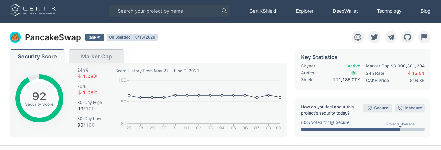Click the 80% voted for Secure text
Image resolution: width=441 pixels, height=150 pixels.
[x=325, y=122]
